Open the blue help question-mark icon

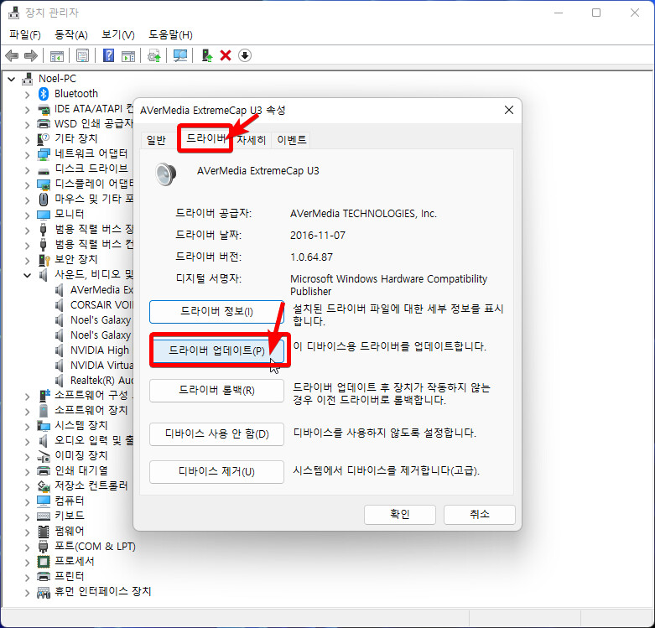tap(109, 55)
